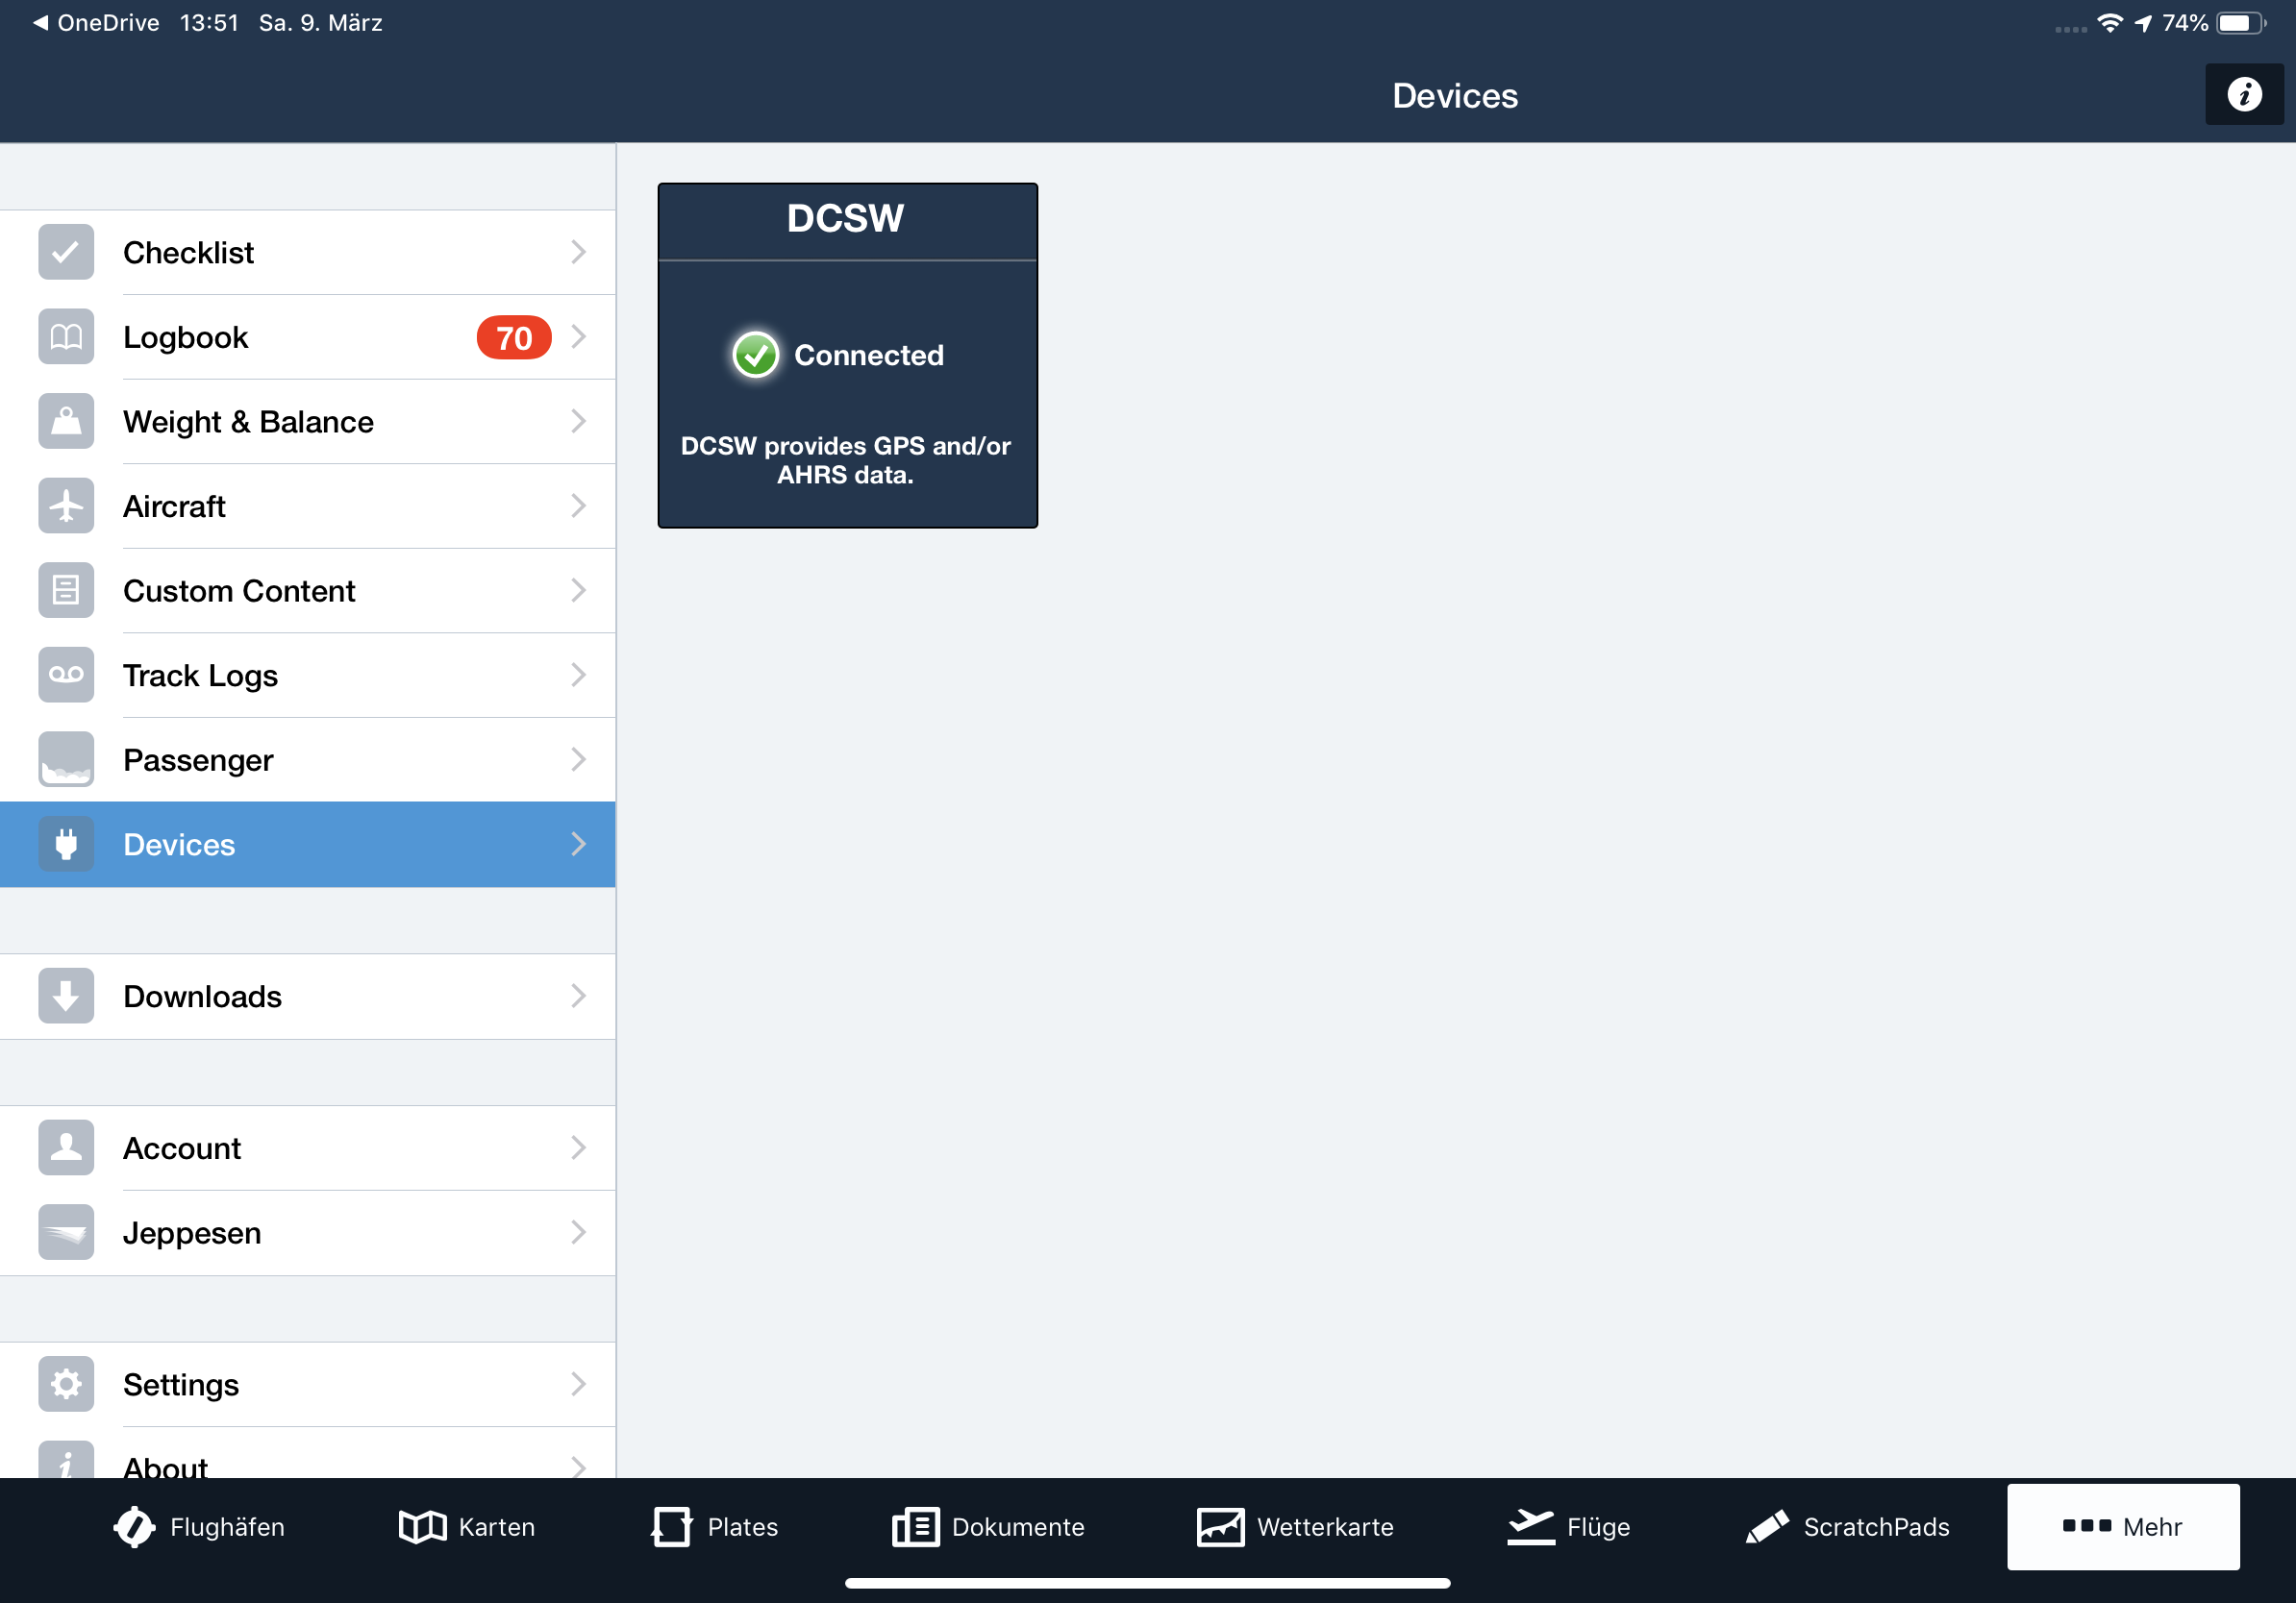Select the About menu item

pos(166,1464)
